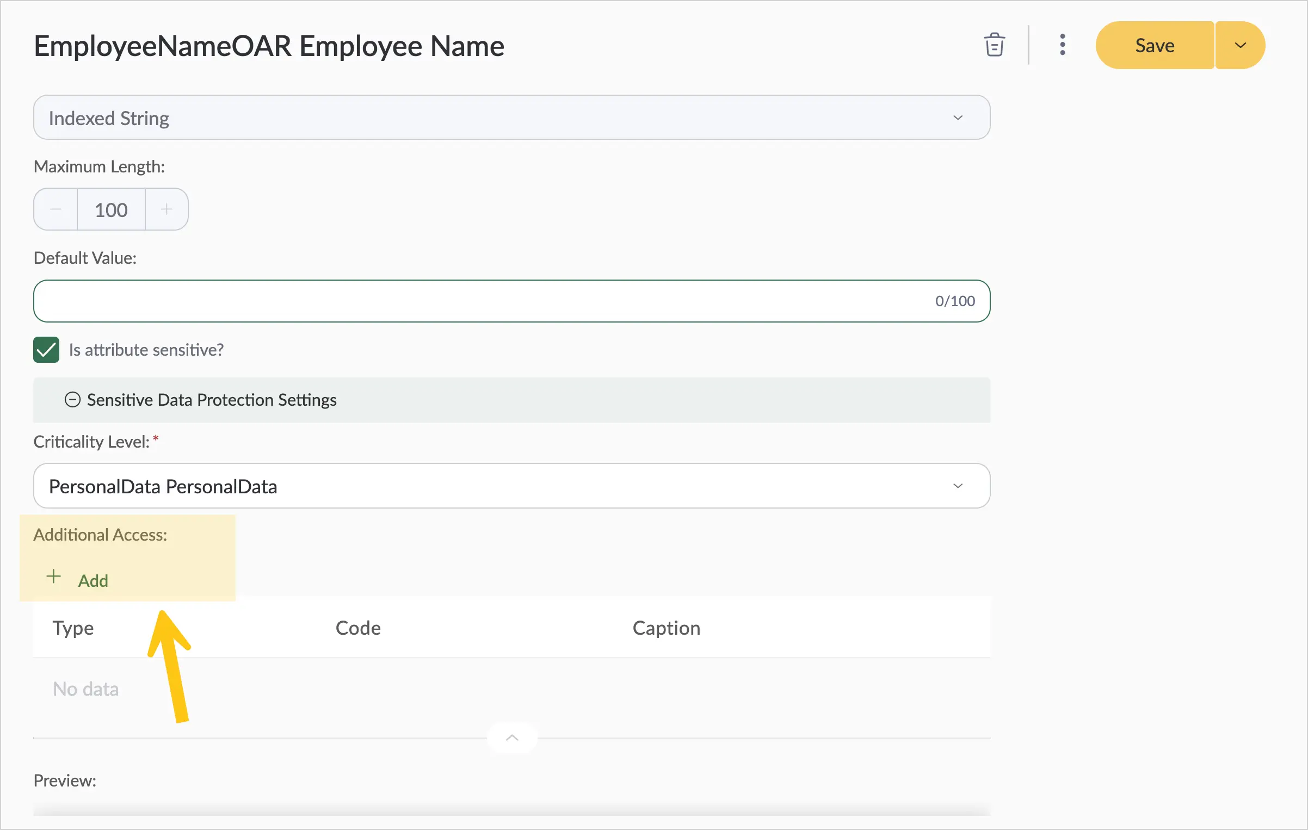Click the 0/100 character counter

(x=955, y=301)
